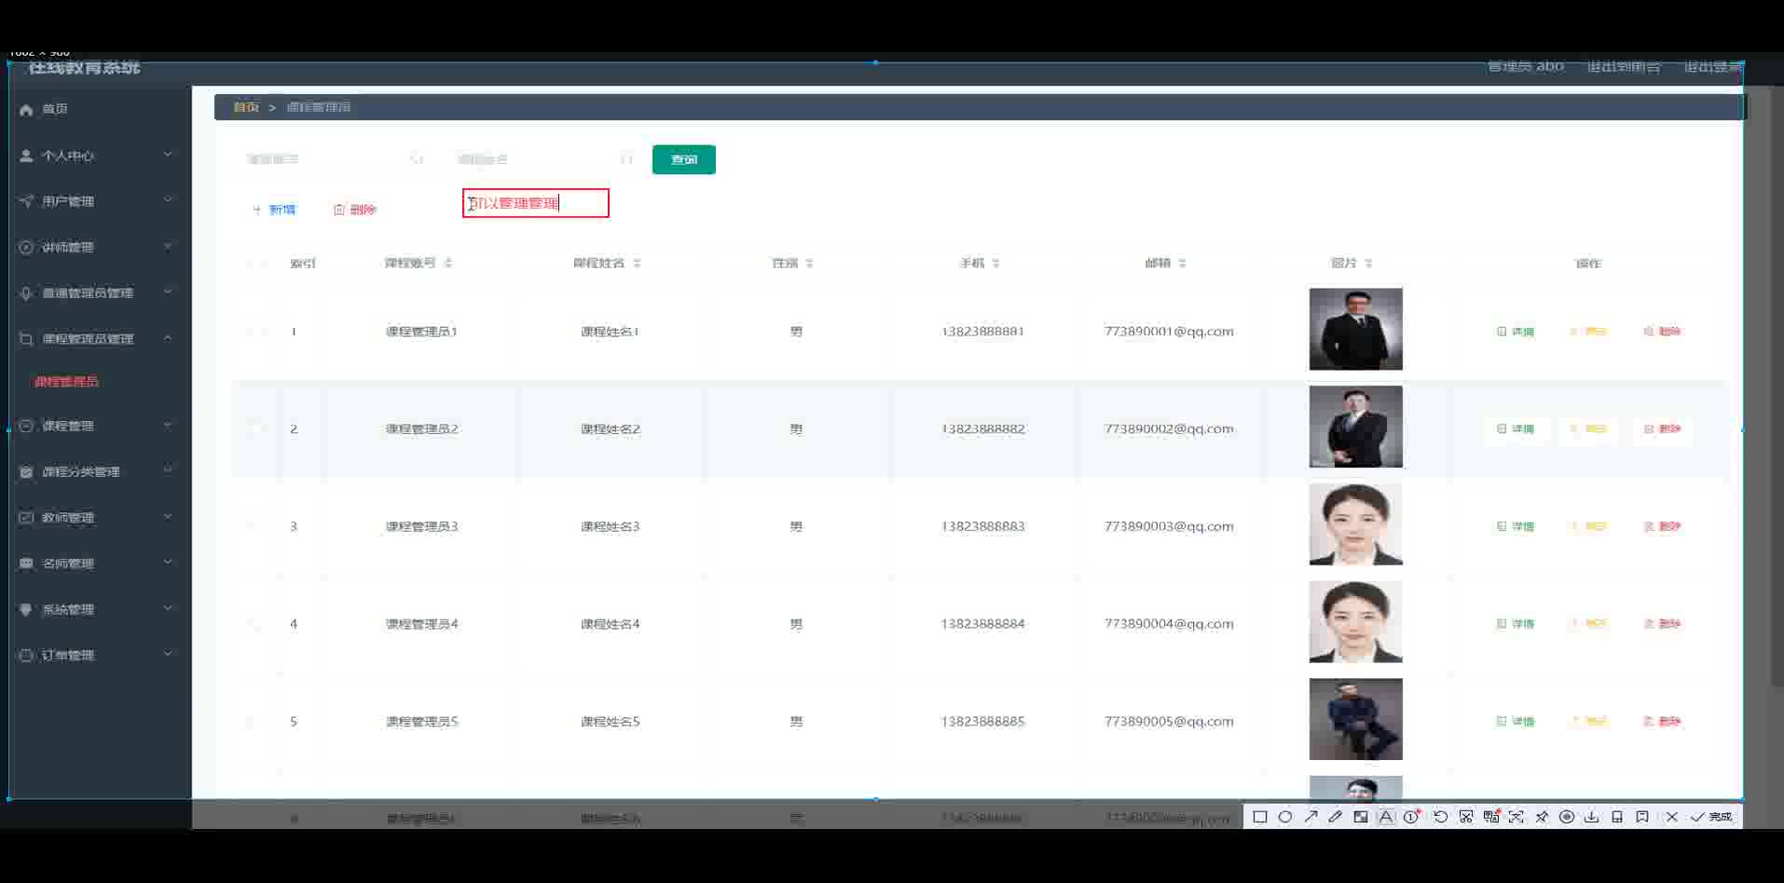Expand the 教师管理 menu chevron
The width and height of the screenshot is (1784, 883).
pos(168,516)
